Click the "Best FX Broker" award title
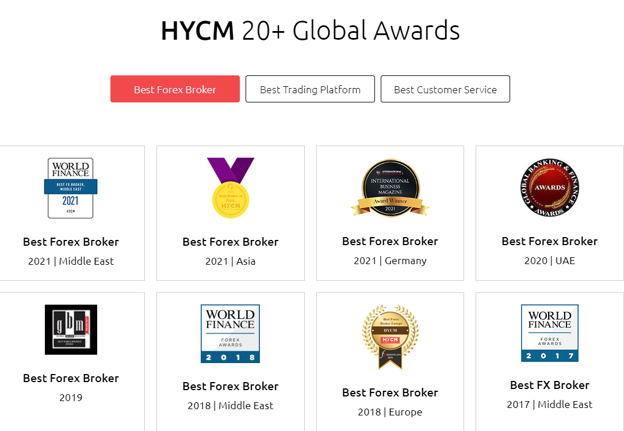624x431 pixels. 550,385
